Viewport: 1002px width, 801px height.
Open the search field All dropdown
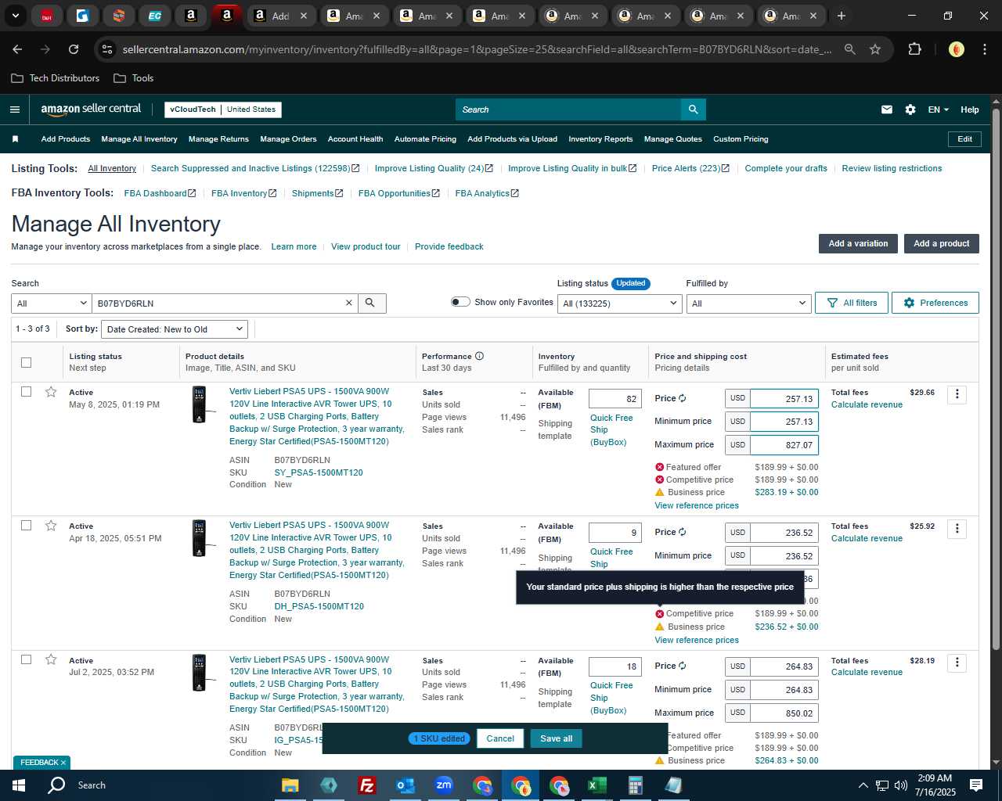pos(52,304)
